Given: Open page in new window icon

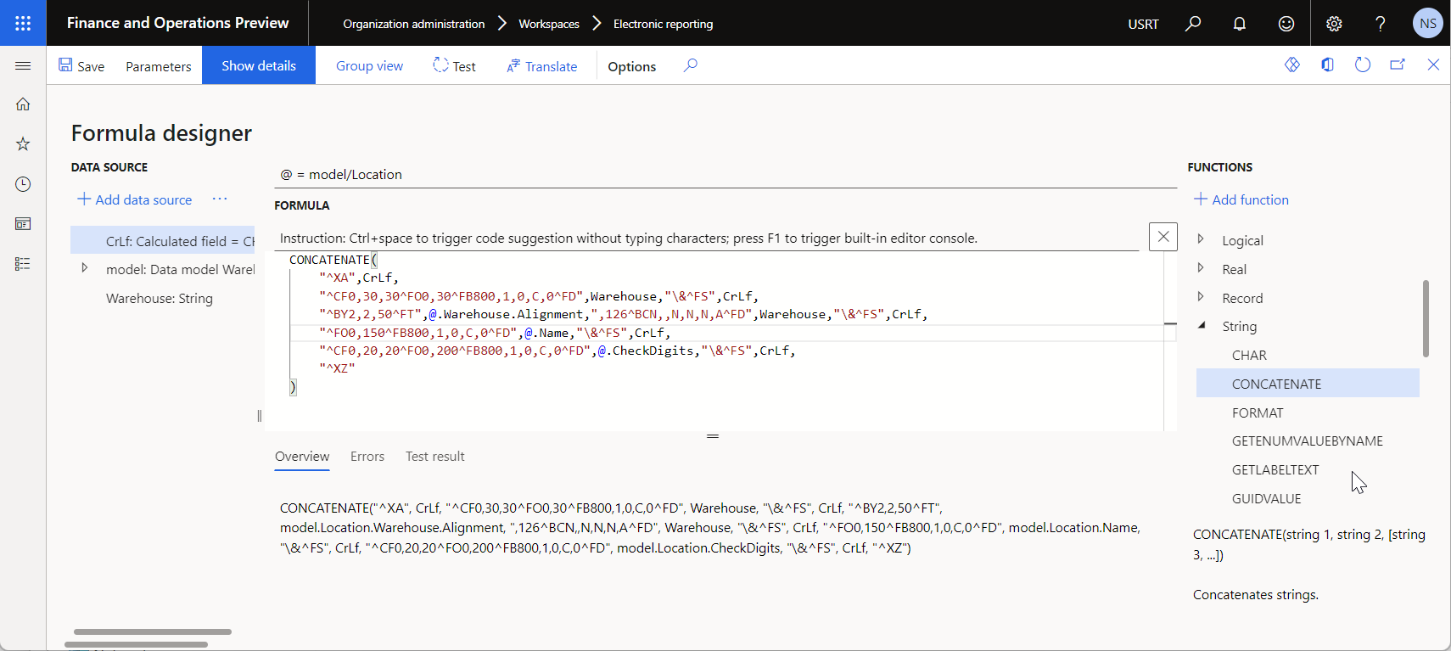Looking at the screenshot, I should coord(1398,65).
